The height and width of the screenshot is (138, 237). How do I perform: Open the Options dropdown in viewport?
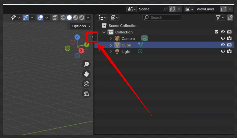coord(81,26)
